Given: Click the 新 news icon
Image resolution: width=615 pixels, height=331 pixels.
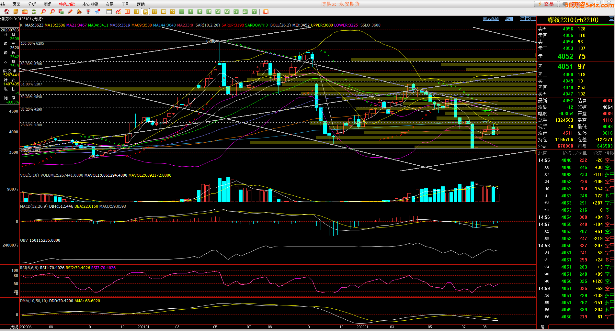Looking at the screenshot, I should 97,12.
